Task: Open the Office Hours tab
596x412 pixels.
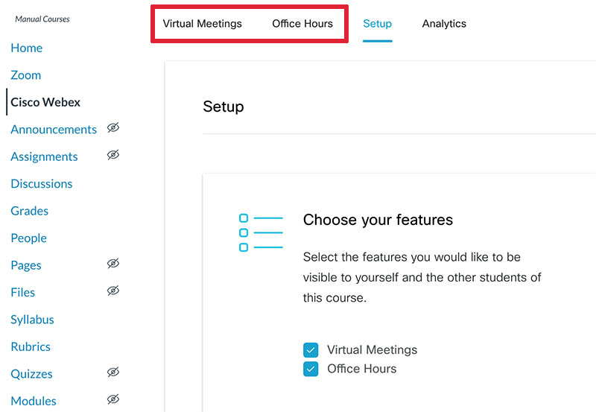Action: tap(302, 24)
